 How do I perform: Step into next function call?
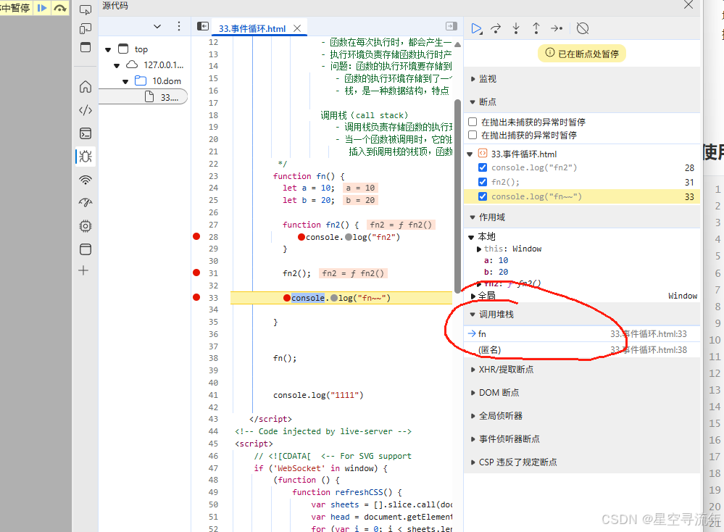point(516,29)
